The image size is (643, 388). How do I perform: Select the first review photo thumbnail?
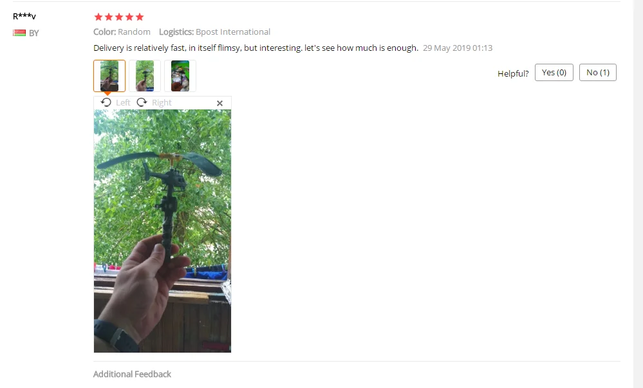point(109,76)
